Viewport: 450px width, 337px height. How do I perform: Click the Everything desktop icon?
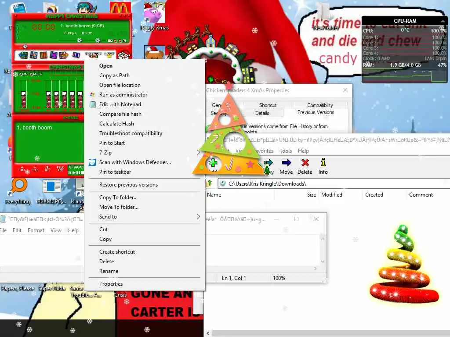(18, 191)
